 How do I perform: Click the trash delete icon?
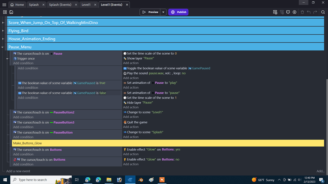(302, 12)
